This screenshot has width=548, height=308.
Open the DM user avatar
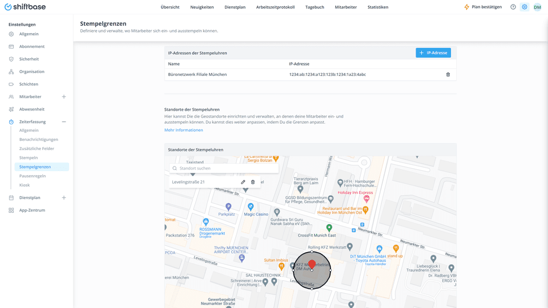pos(537,7)
